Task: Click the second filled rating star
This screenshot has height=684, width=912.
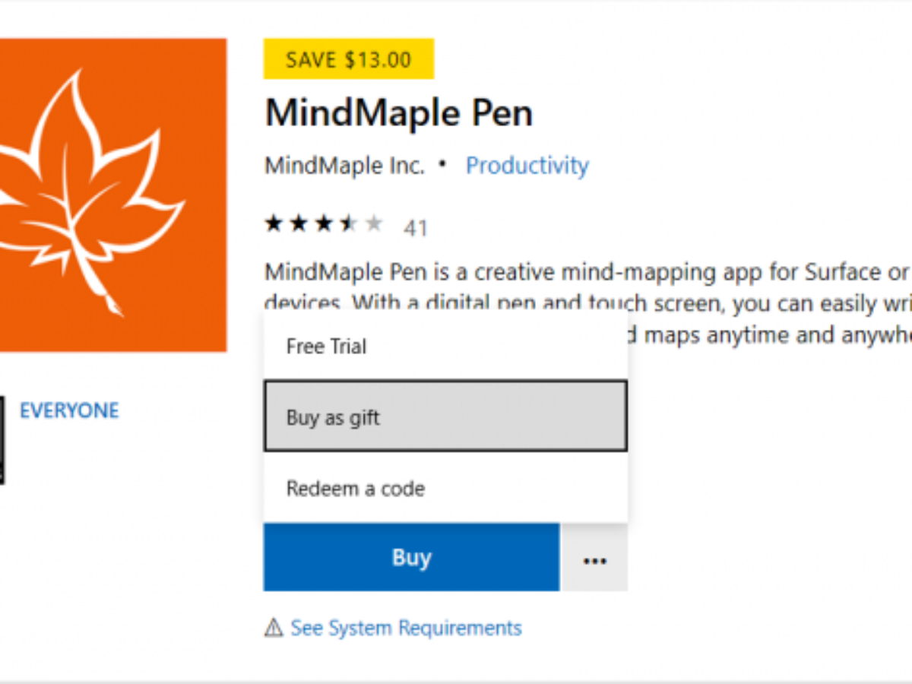Action: tap(298, 223)
